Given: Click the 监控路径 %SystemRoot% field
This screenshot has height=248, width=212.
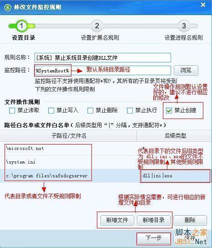Looking at the screenshot, I should coord(103,70).
